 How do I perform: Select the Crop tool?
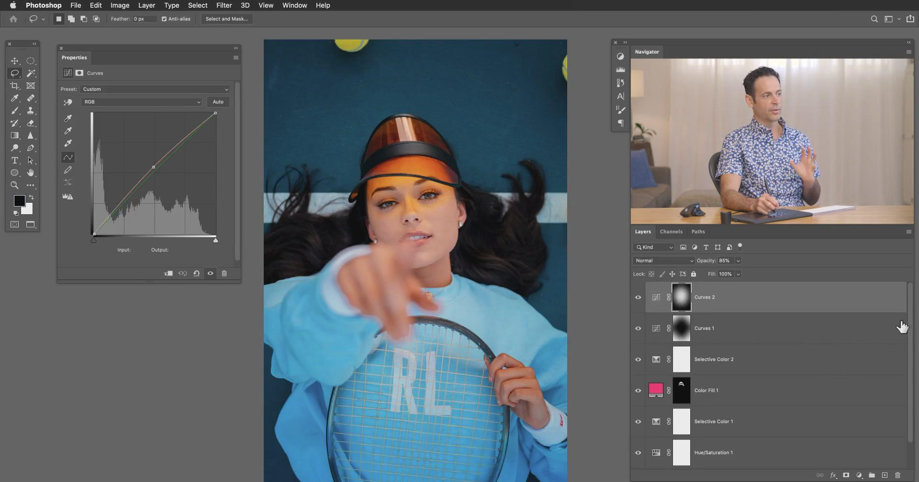[x=15, y=86]
